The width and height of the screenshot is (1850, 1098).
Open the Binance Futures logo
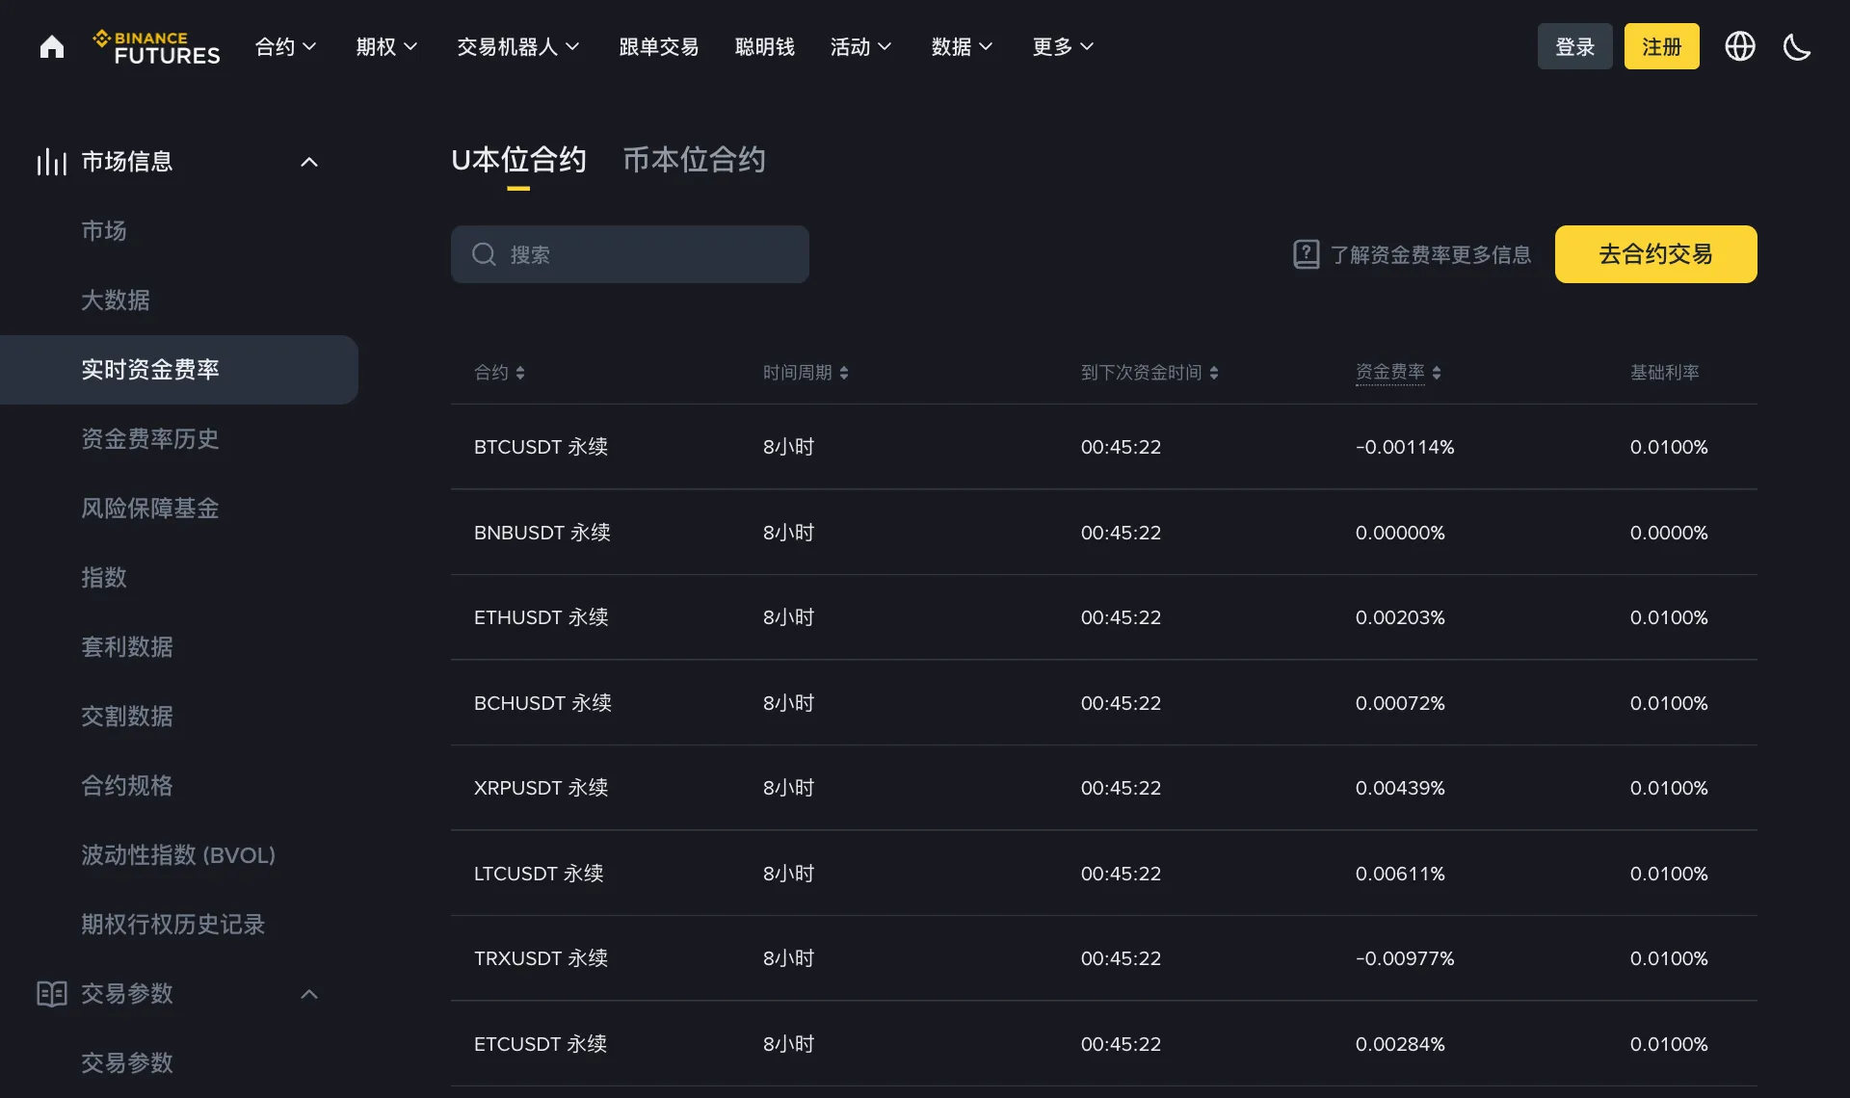(156, 46)
